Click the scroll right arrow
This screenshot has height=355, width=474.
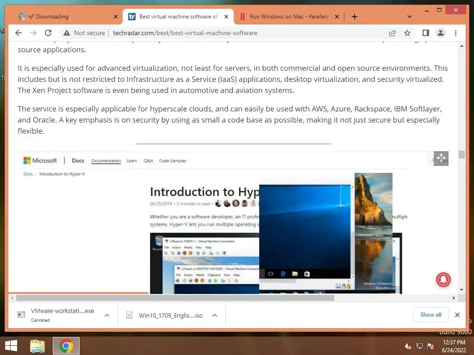click(x=454, y=298)
